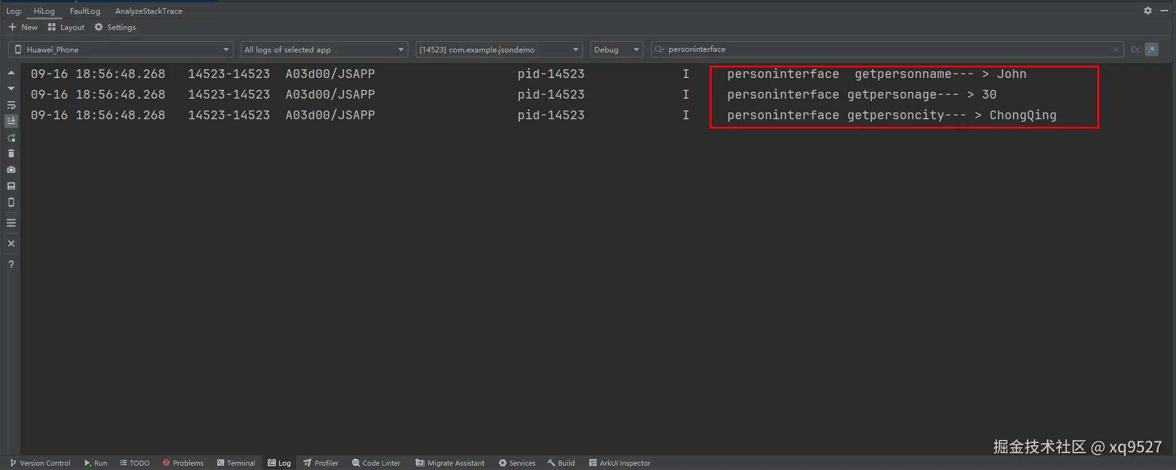Clear the log with trash icon
Viewport: 1176px width, 470px height.
pyautogui.click(x=11, y=154)
